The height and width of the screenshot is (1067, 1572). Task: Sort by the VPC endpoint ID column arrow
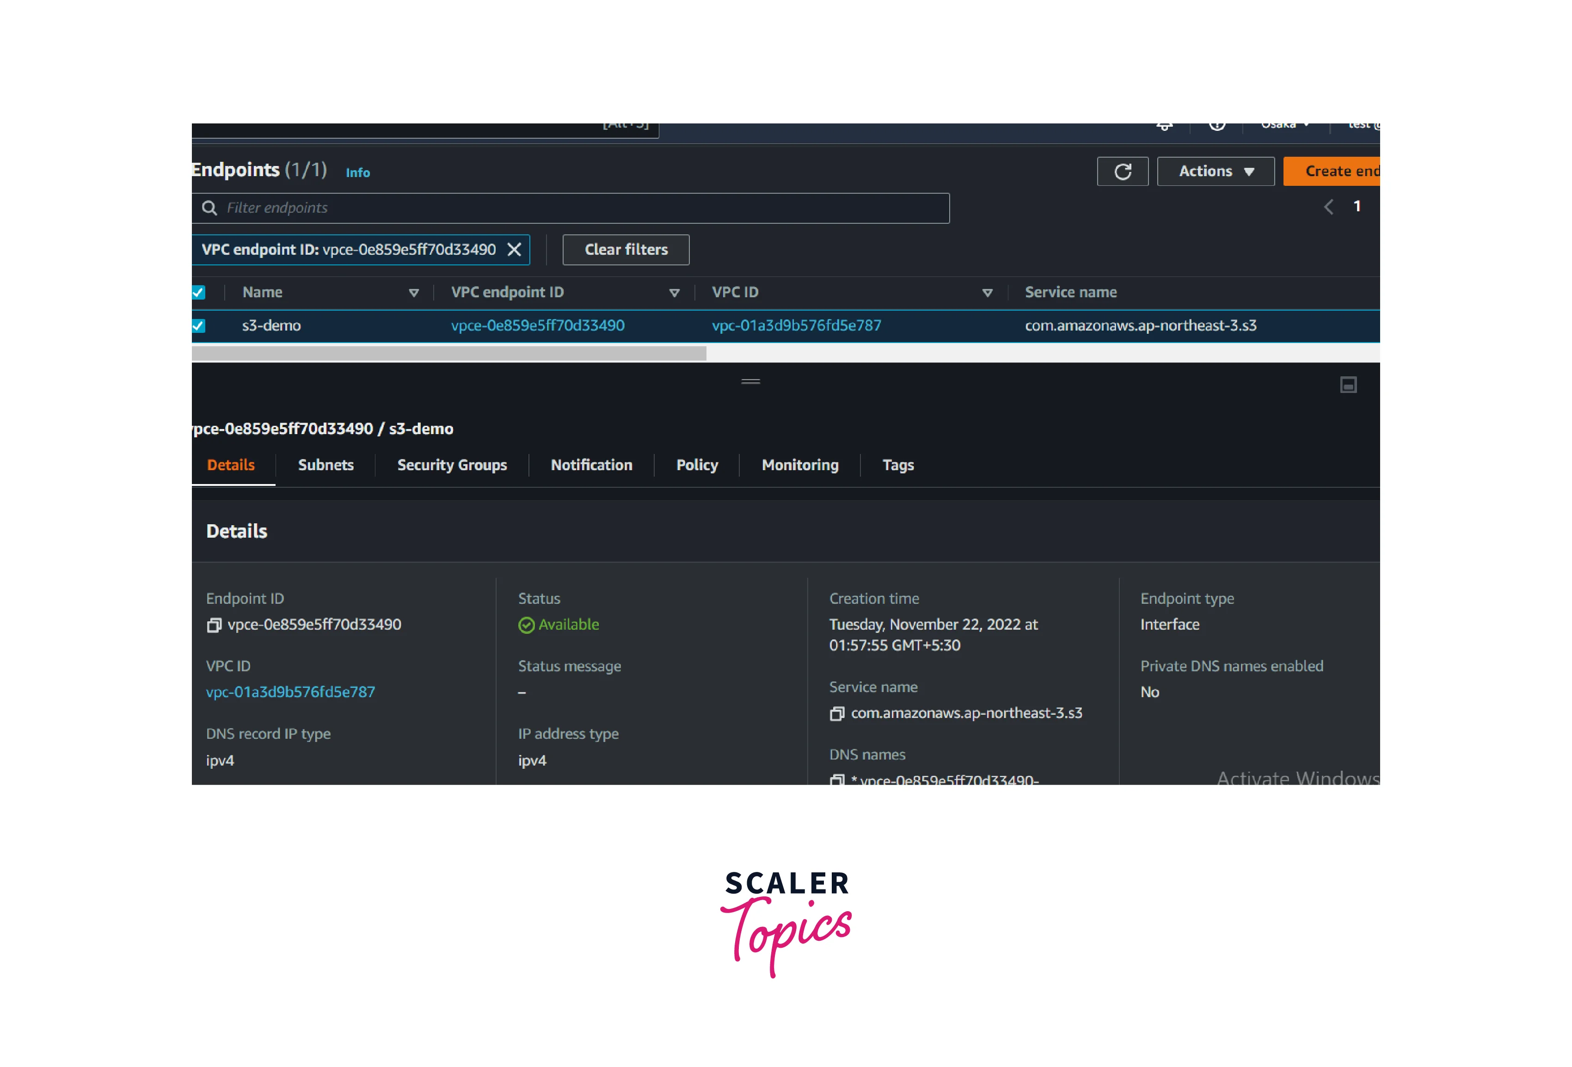point(674,293)
